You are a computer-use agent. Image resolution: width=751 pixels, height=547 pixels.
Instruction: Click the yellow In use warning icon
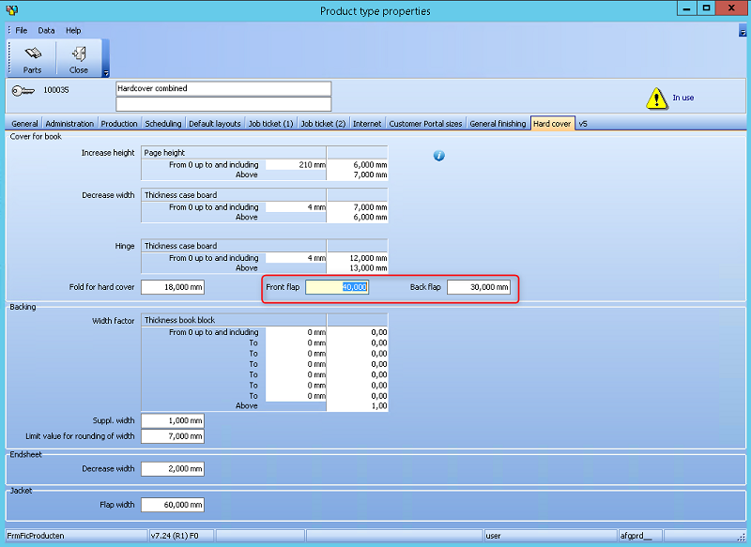coord(656,99)
